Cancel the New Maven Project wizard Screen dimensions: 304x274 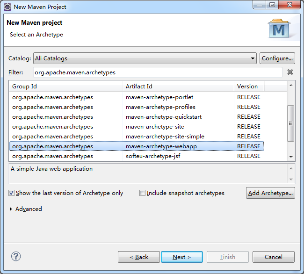(274, 257)
